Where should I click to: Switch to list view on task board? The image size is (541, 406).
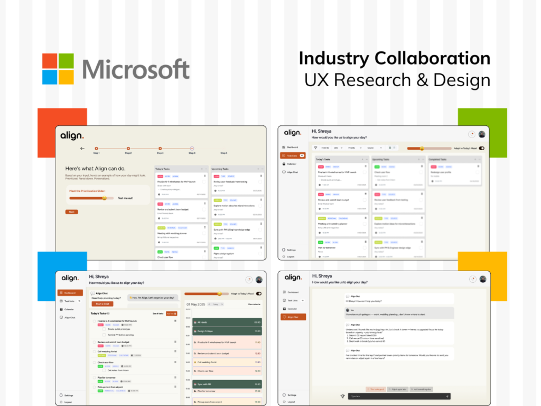point(395,148)
